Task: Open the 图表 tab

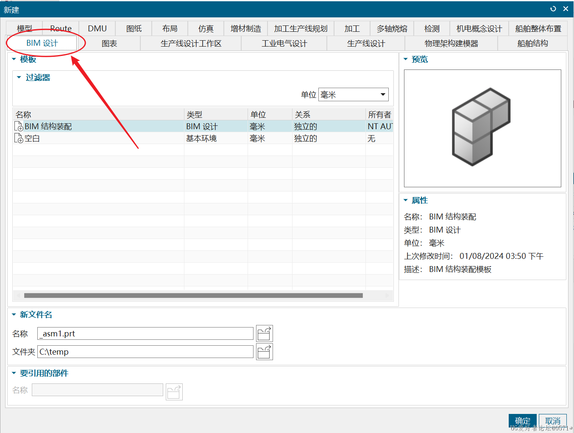Action: point(109,43)
